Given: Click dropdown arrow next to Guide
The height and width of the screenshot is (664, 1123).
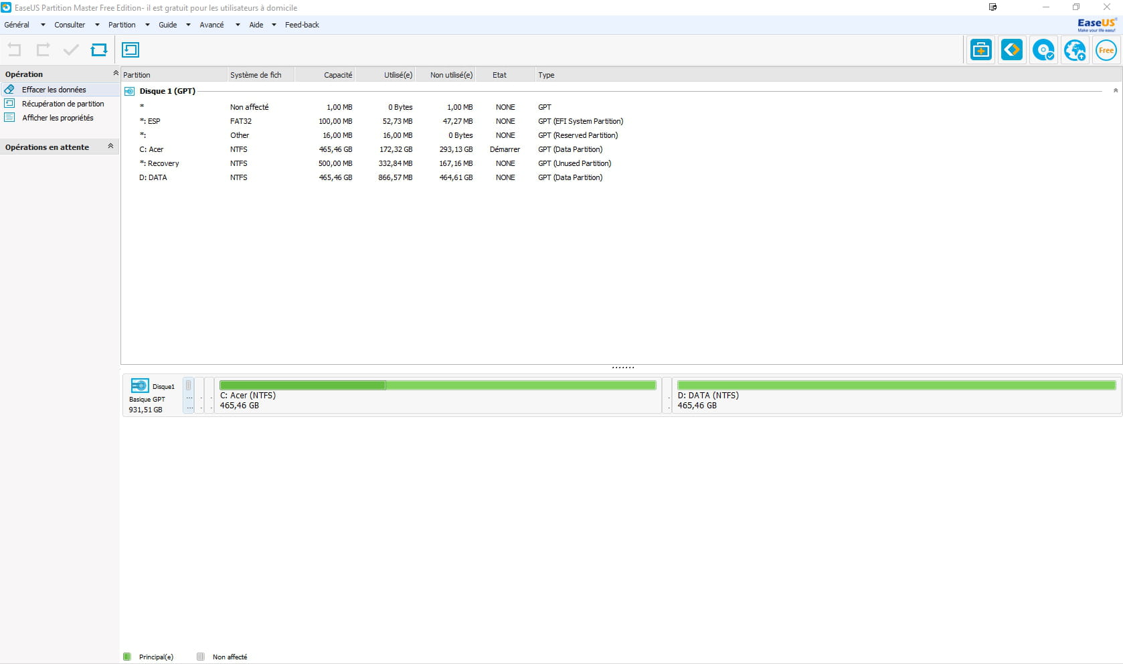Looking at the screenshot, I should 188,25.
